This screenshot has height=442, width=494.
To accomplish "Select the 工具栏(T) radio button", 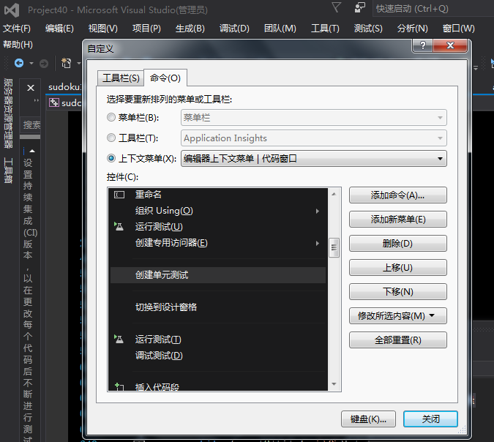I will point(111,138).
